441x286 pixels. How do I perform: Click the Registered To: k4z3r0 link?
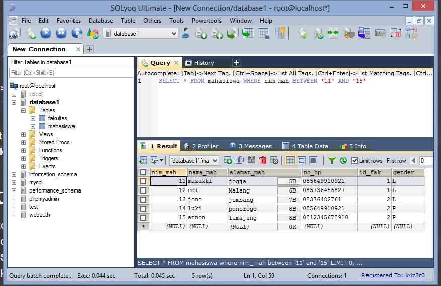tap(393, 275)
